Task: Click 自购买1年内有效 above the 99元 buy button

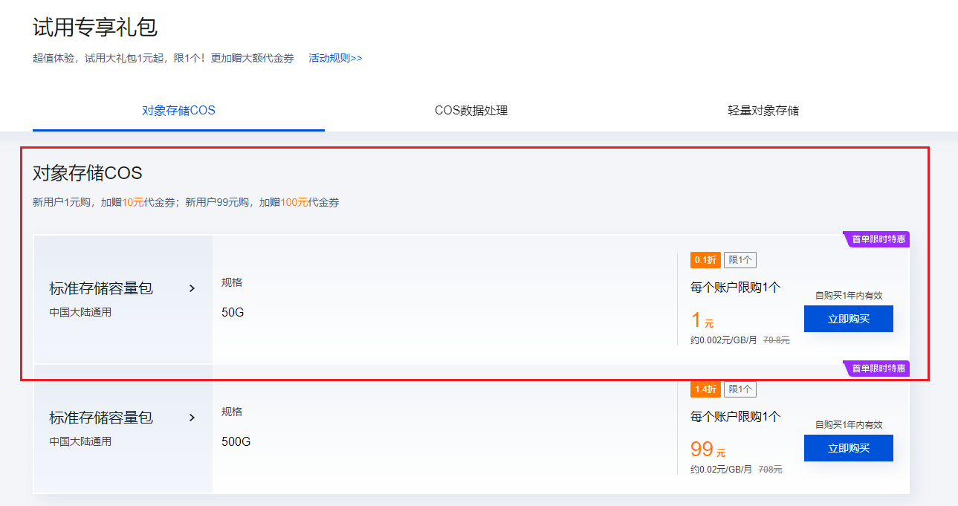Action: pyautogui.click(x=849, y=425)
